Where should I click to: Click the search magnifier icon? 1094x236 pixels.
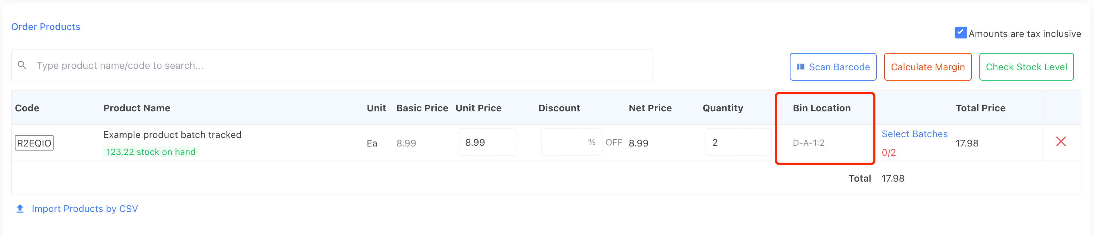[x=22, y=65]
